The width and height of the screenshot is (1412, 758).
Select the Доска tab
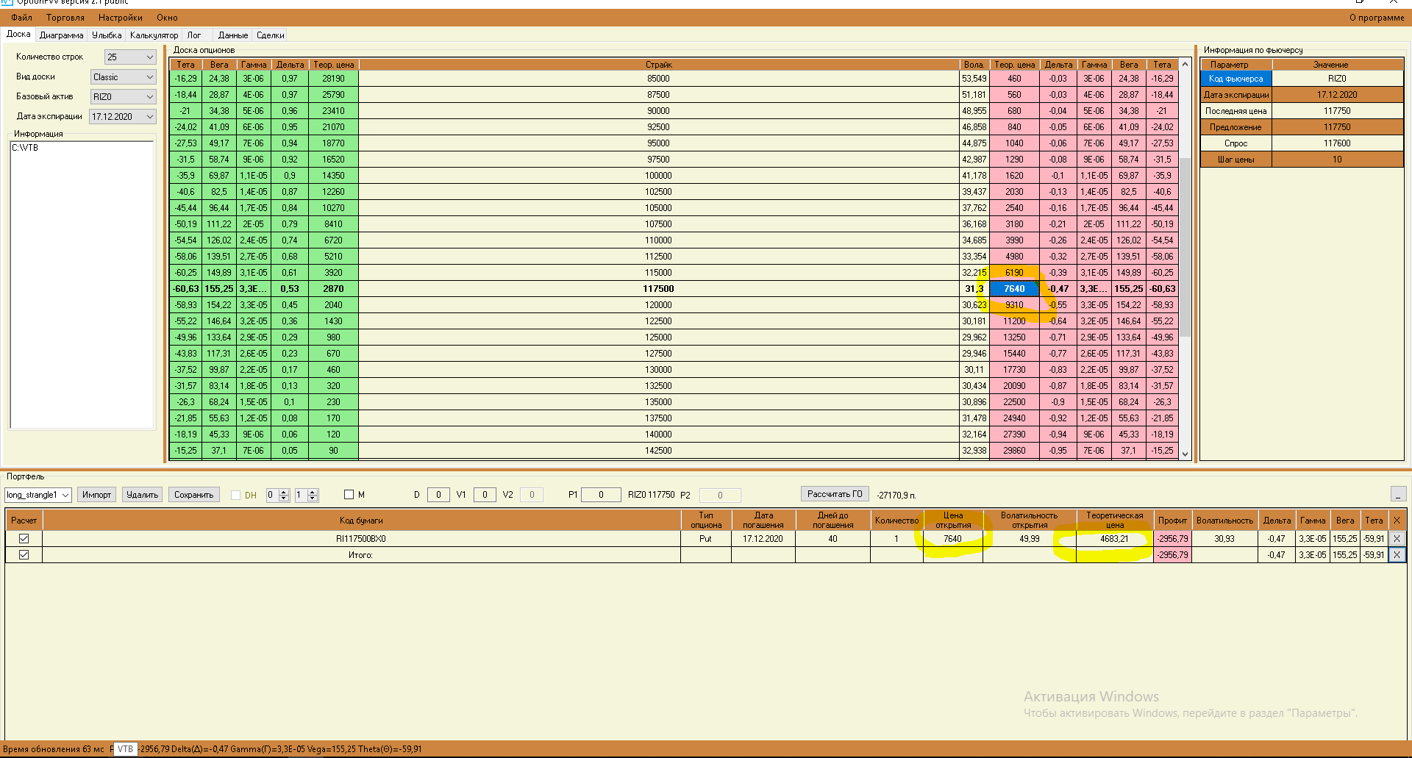pos(18,35)
